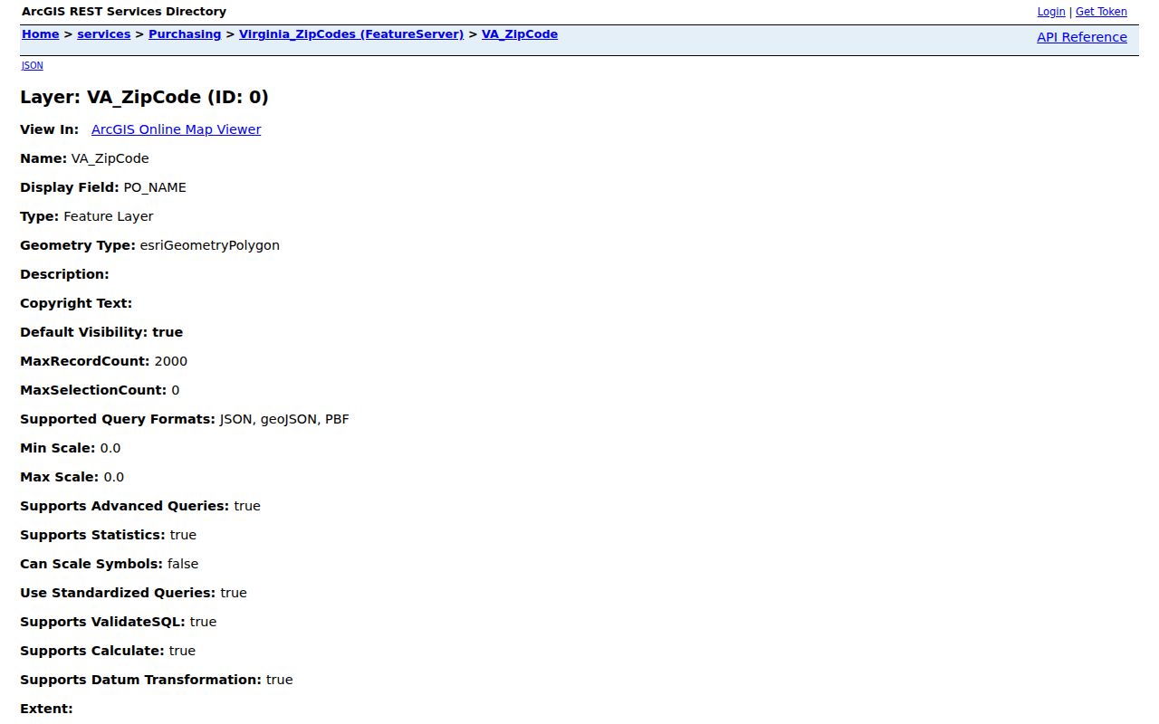Open the Purchasing folder breadcrumb
1159x724 pixels.
pyautogui.click(x=185, y=34)
